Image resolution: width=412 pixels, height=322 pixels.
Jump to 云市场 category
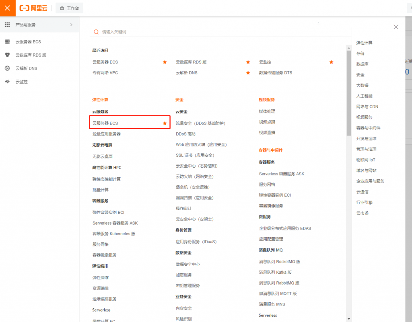tap(362, 213)
